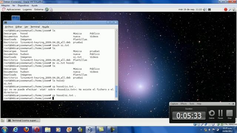Click the desktop icon above Terminal window
Image resolution: width=237 pixels, height=133 pixels.
[x=16, y=18]
